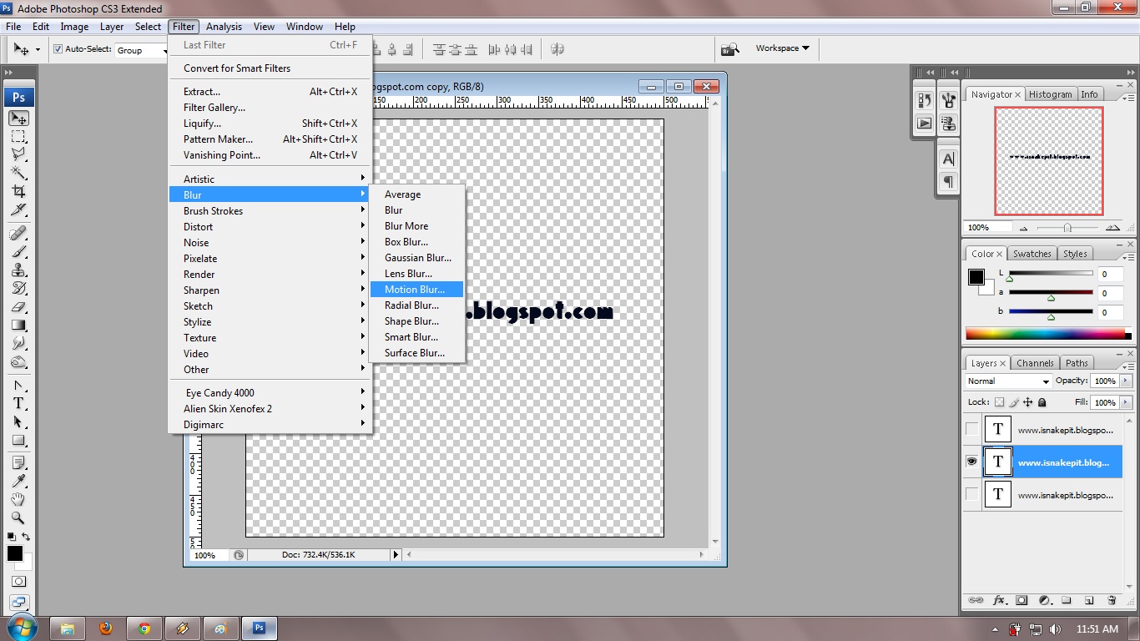Switch to the Swatches tab
The height and width of the screenshot is (641, 1140).
(x=1032, y=254)
